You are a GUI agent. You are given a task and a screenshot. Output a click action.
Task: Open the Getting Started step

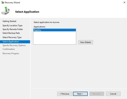9,21
